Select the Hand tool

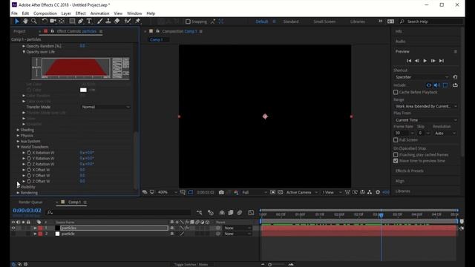[25, 22]
